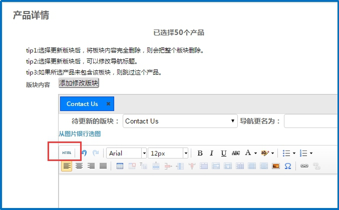Open the 从图片银行选图 link
Screen dimensions: 339x210
pos(80,134)
